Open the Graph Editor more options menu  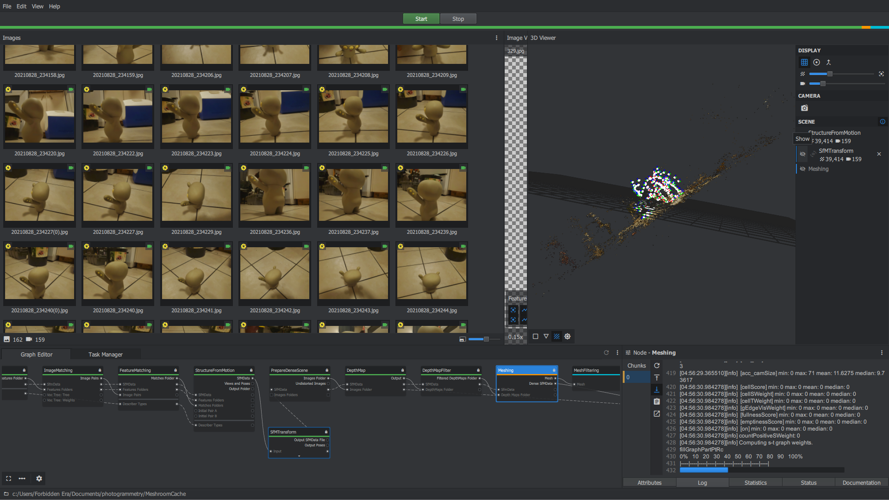(x=22, y=478)
